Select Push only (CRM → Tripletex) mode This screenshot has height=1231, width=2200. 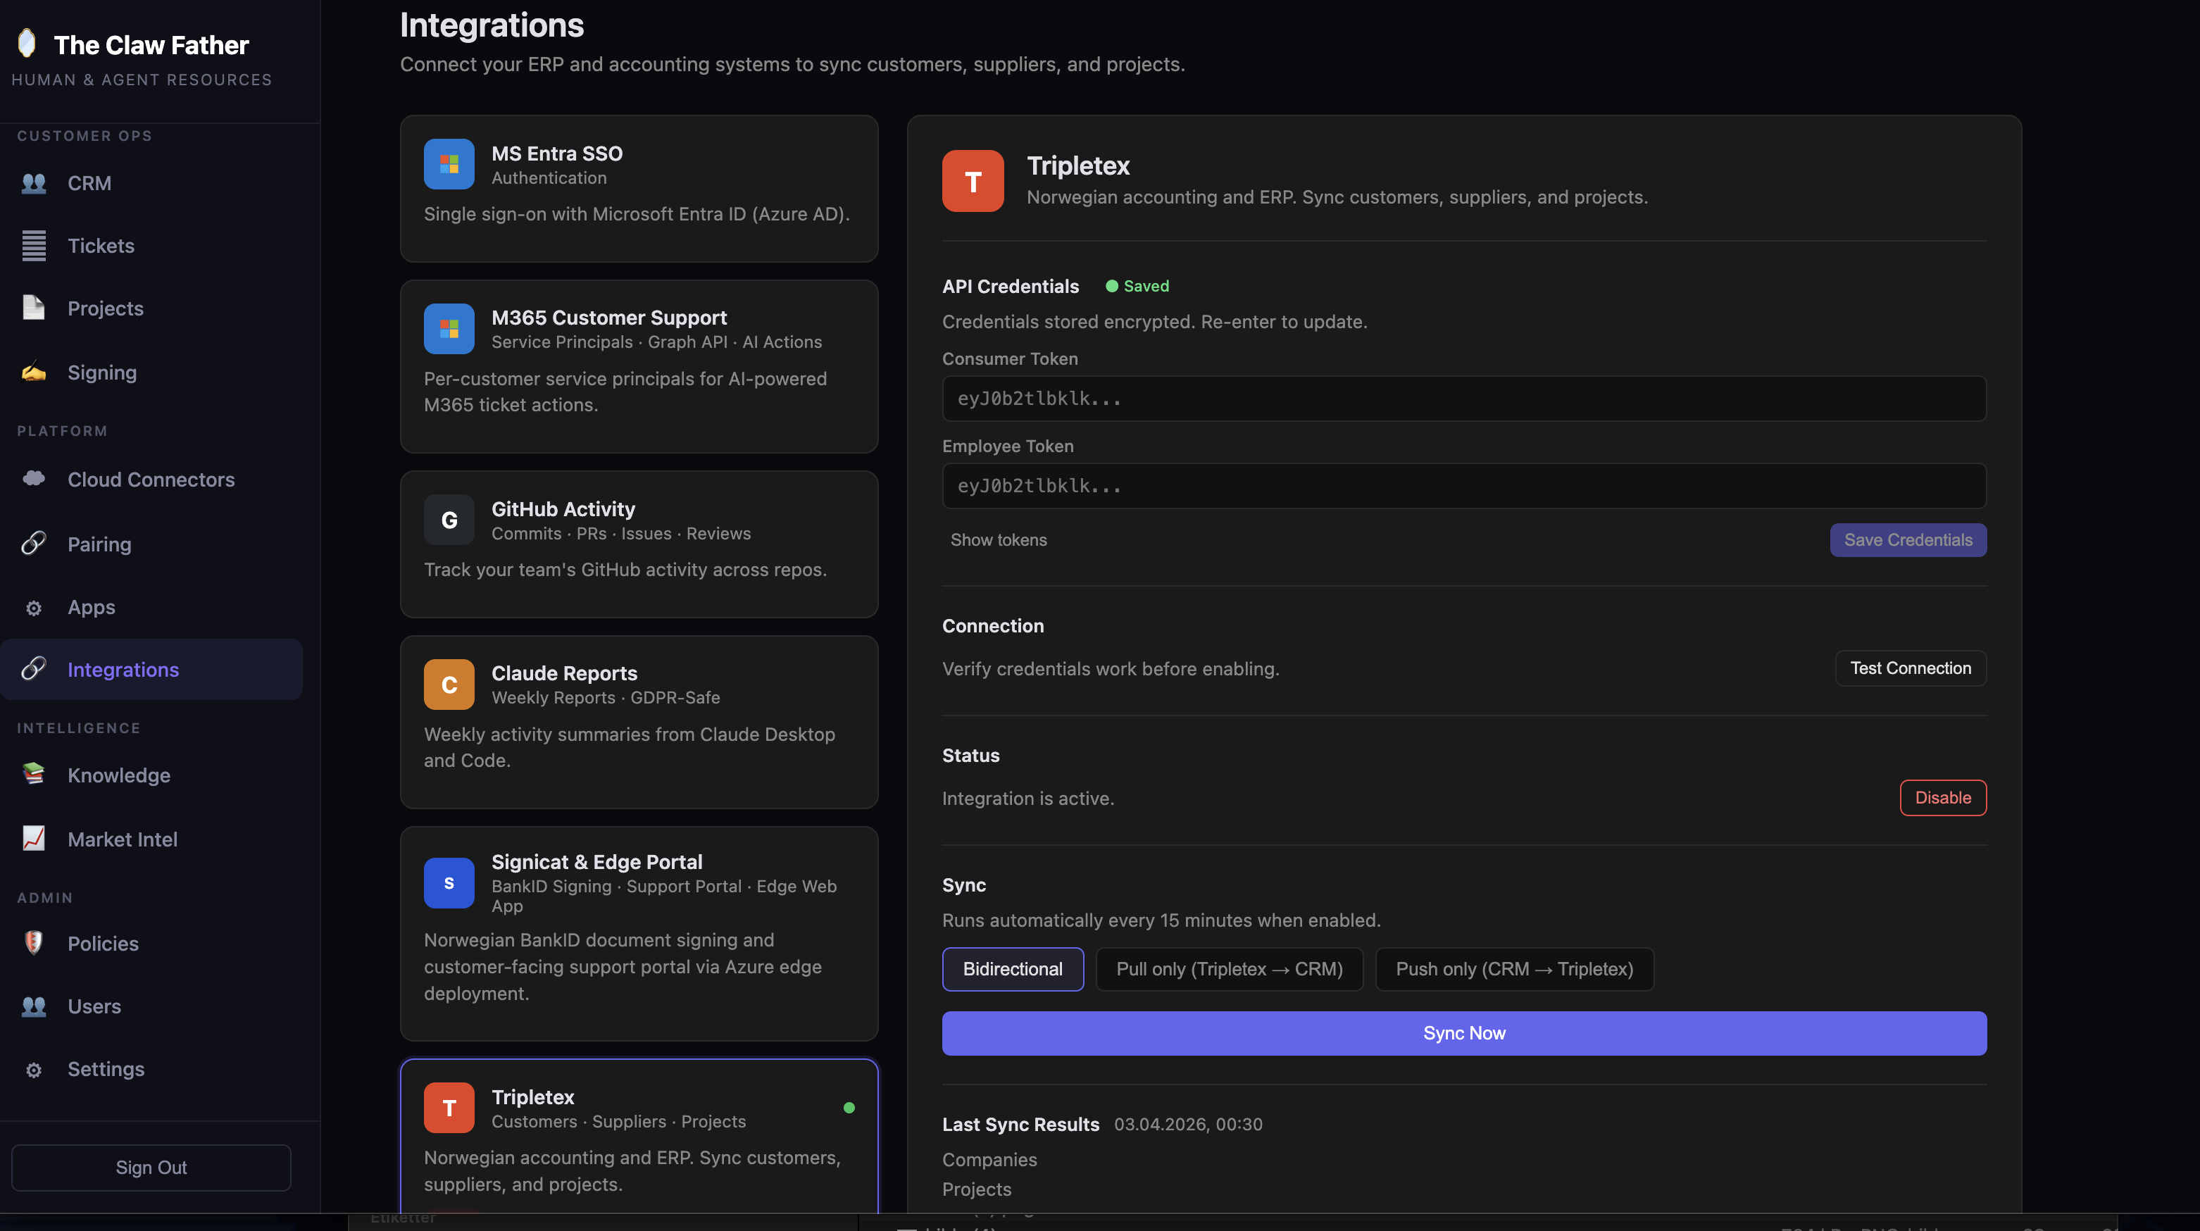tap(1513, 969)
